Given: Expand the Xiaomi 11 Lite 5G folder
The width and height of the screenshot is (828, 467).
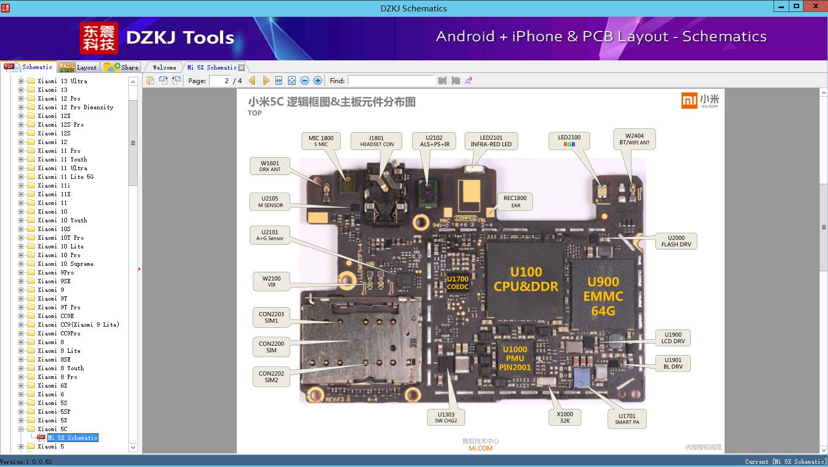Looking at the screenshot, I should pyautogui.click(x=21, y=177).
